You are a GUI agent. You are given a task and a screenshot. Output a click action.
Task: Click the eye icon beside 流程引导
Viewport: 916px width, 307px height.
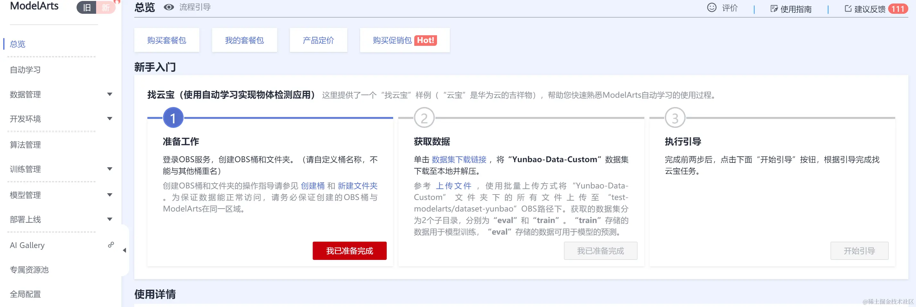[x=169, y=7]
